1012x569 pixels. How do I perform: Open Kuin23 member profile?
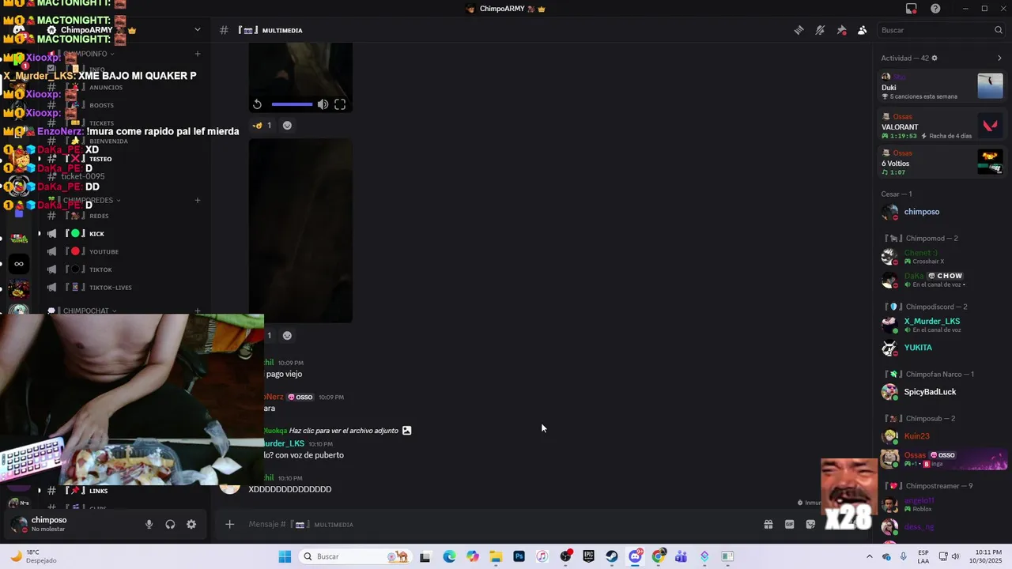(x=942, y=436)
